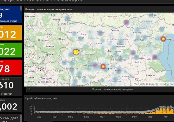This screenshot has width=174, height=122.
Task: Click the 'Концентрация на карантинирани лица' panel title
Action: pos(49,9)
